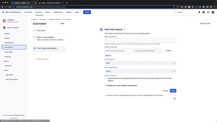The height and width of the screenshot is (122, 217).
Task: Click the Back to project arrow icon
Action: (x=4, y=27)
